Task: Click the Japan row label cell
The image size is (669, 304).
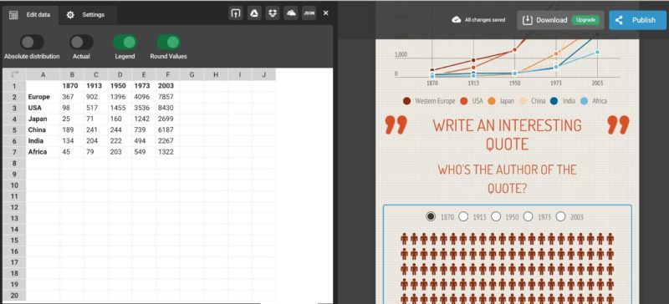Action: point(43,119)
